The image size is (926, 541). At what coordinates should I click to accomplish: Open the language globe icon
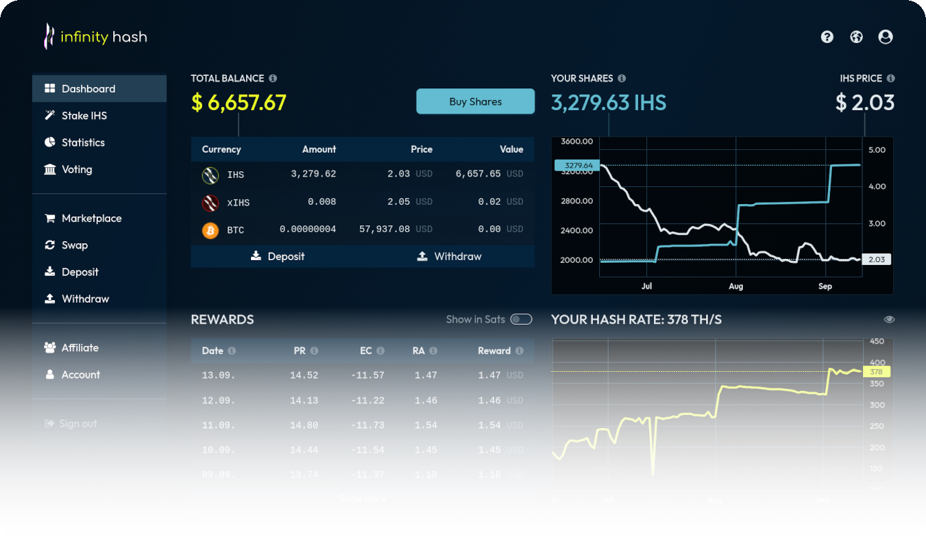pyautogui.click(x=856, y=37)
